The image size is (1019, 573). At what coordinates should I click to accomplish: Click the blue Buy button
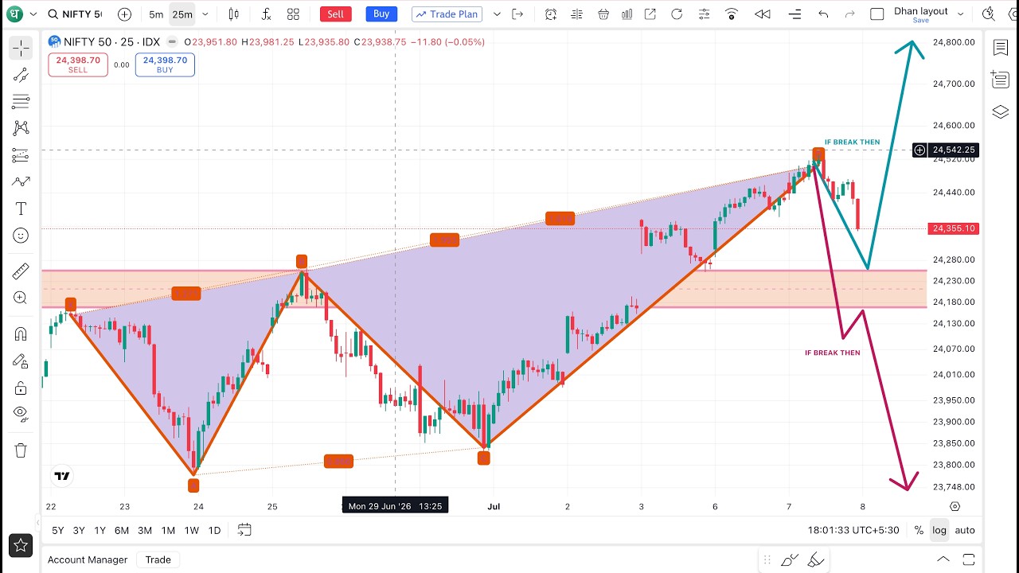tap(381, 14)
